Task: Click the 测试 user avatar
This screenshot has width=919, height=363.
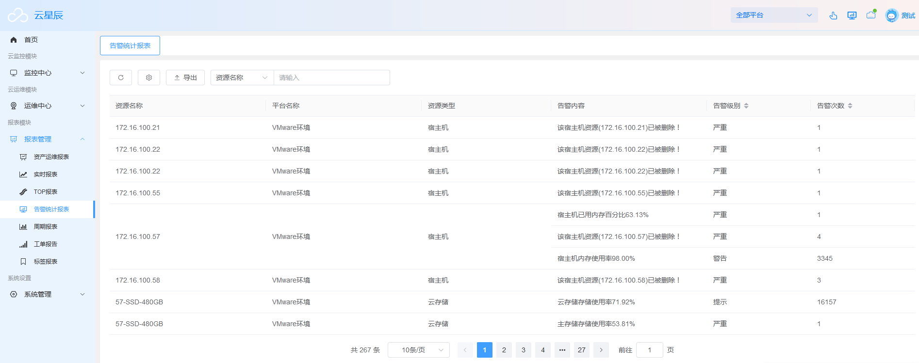Action: click(x=892, y=16)
